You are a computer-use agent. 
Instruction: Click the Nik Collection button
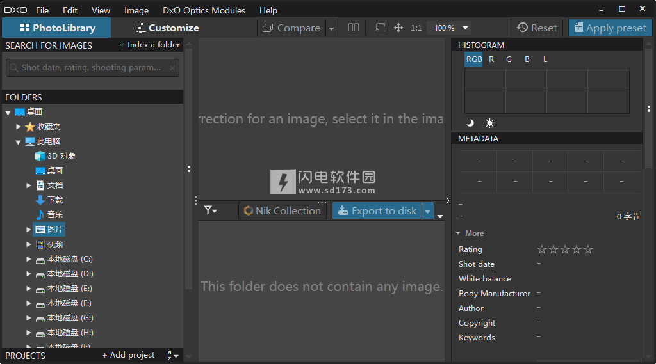tap(283, 210)
